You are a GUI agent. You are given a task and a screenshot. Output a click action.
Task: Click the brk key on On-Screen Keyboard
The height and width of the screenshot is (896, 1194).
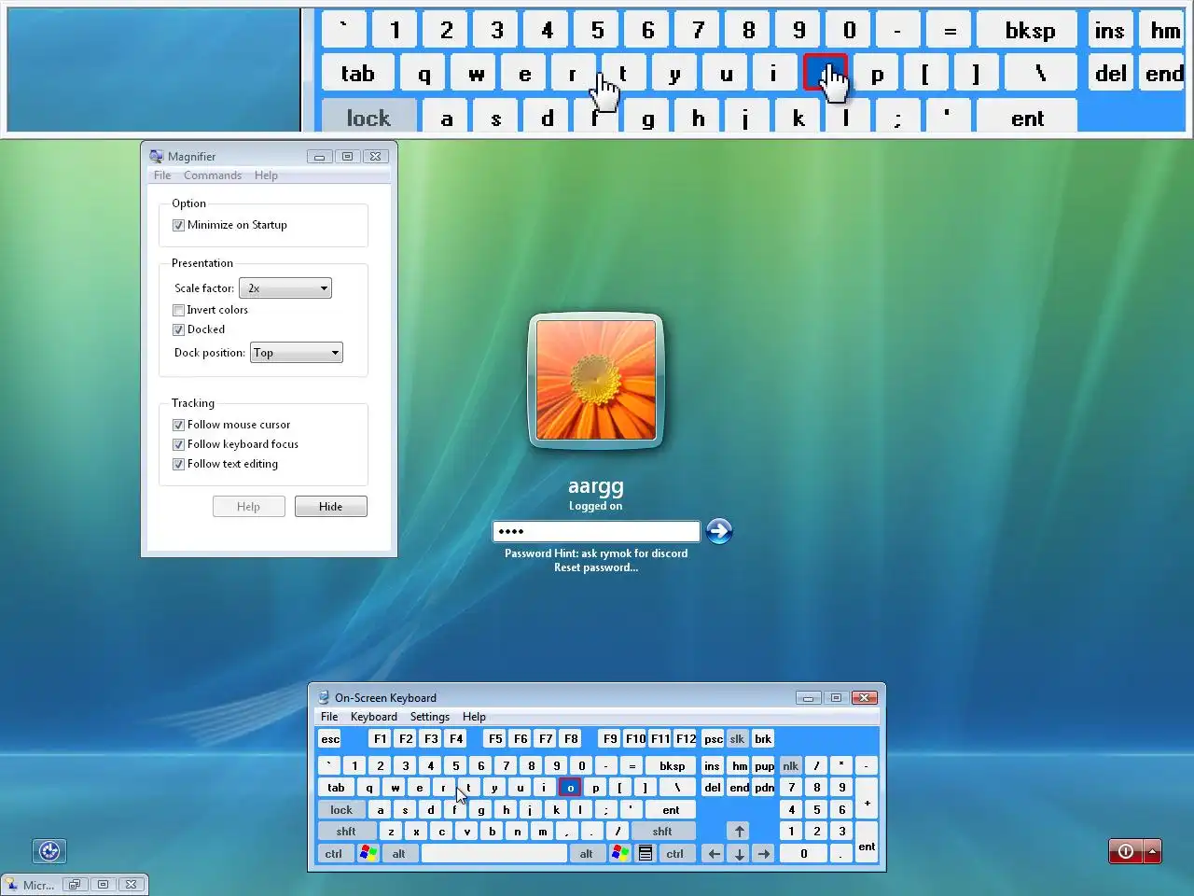pyautogui.click(x=763, y=738)
